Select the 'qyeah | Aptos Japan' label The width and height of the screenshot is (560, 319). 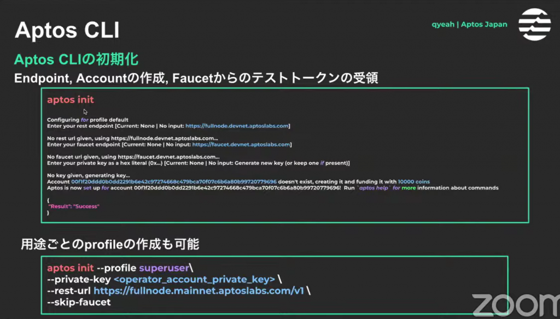click(x=469, y=24)
